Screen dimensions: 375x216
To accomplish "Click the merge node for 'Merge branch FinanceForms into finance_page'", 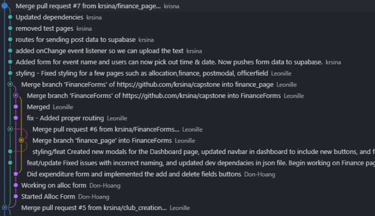I will pyautogui.click(x=10, y=84).
